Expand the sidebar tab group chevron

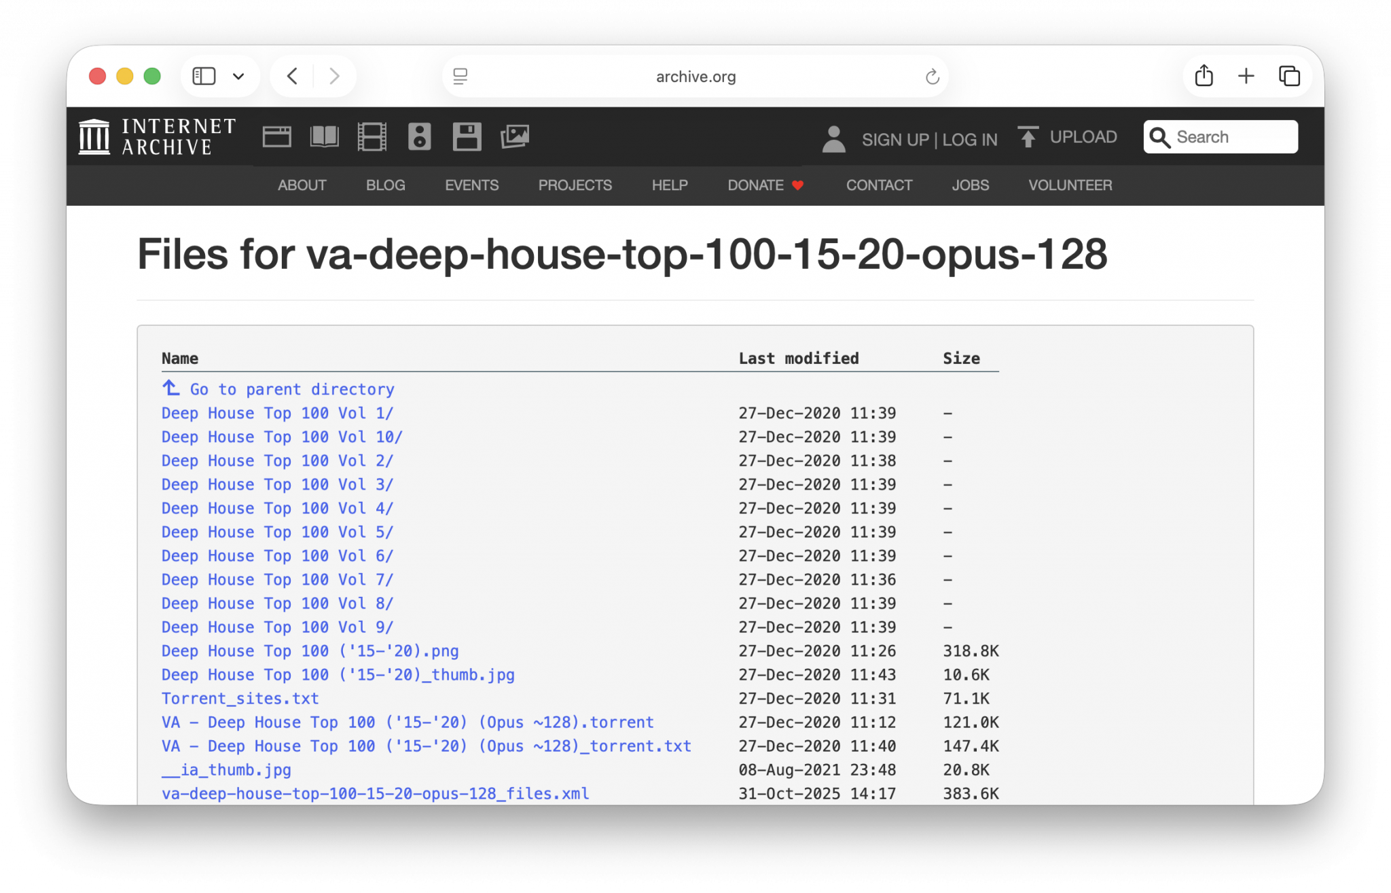tap(238, 76)
